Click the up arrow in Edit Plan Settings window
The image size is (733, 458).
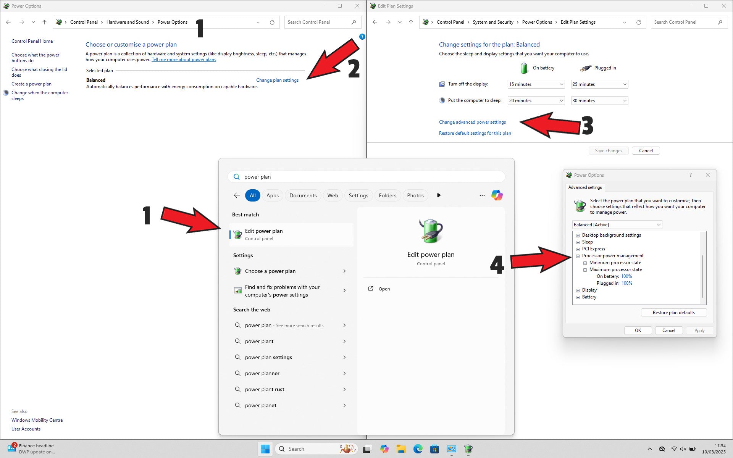411,22
